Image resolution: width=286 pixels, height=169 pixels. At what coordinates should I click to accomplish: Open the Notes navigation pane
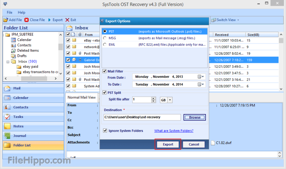[x=33, y=126]
